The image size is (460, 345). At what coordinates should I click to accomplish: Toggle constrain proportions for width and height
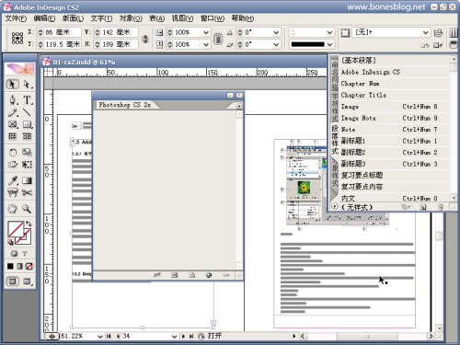(x=144, y=39)
